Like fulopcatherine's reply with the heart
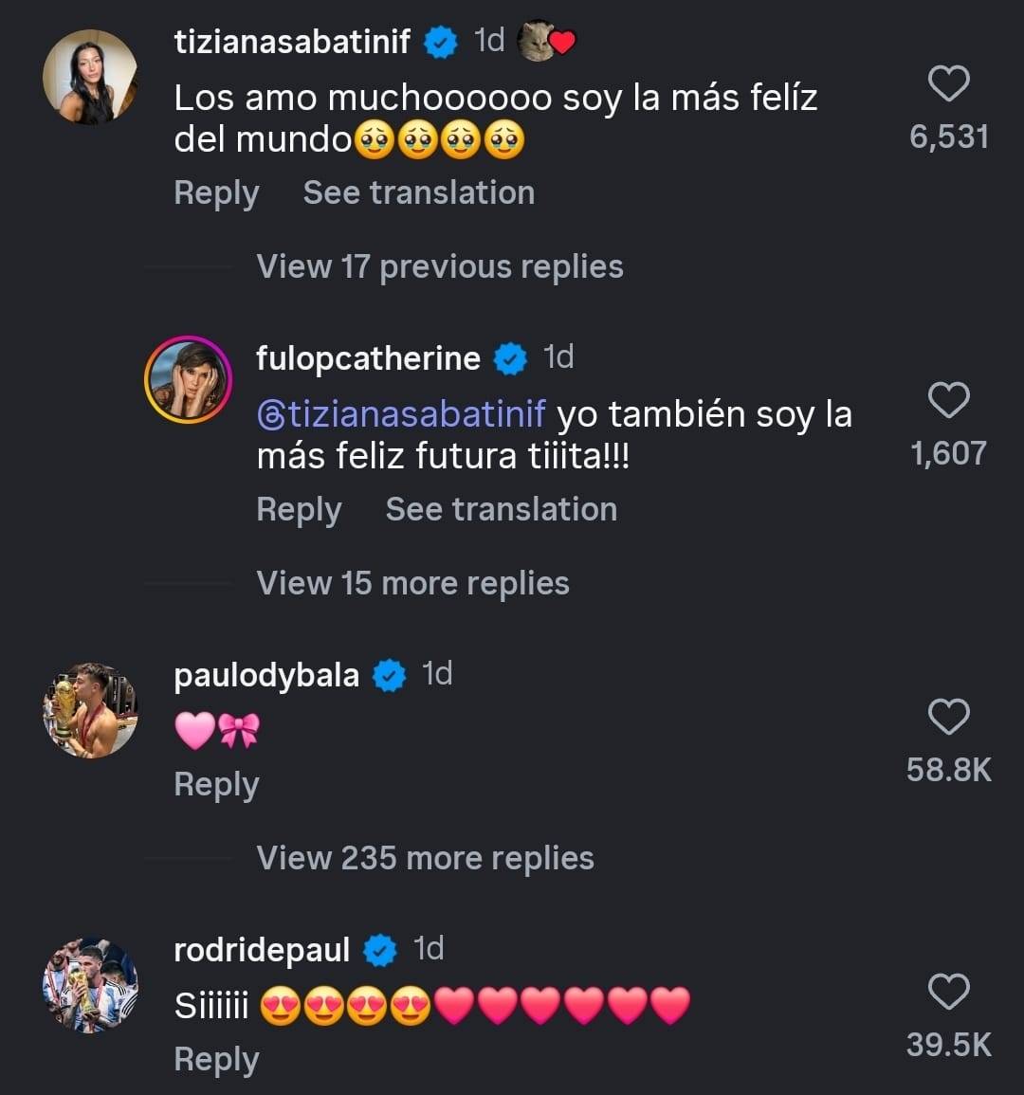 [x=947, y=401]
